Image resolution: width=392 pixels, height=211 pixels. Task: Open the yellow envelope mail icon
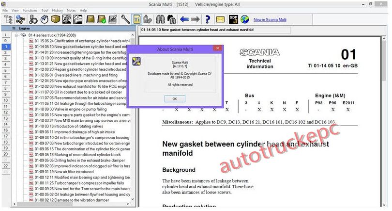point(220,19)
